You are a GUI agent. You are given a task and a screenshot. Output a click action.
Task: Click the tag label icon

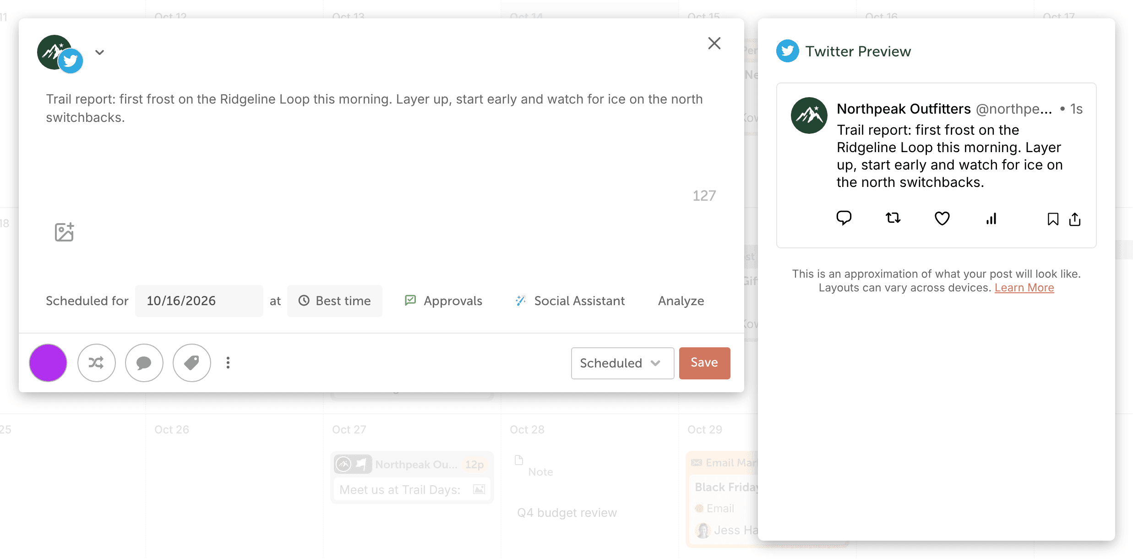tap(191, 363)
